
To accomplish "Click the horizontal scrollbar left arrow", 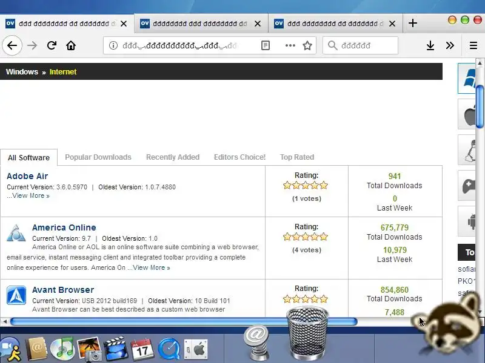I will click(x=5, y=322).
